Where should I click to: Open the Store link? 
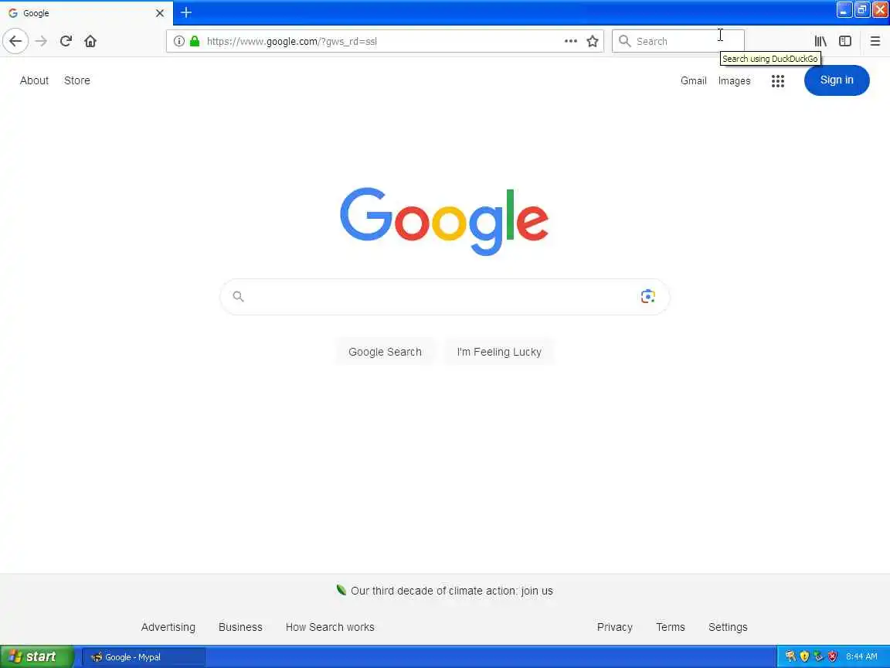(x=77, y=80)
